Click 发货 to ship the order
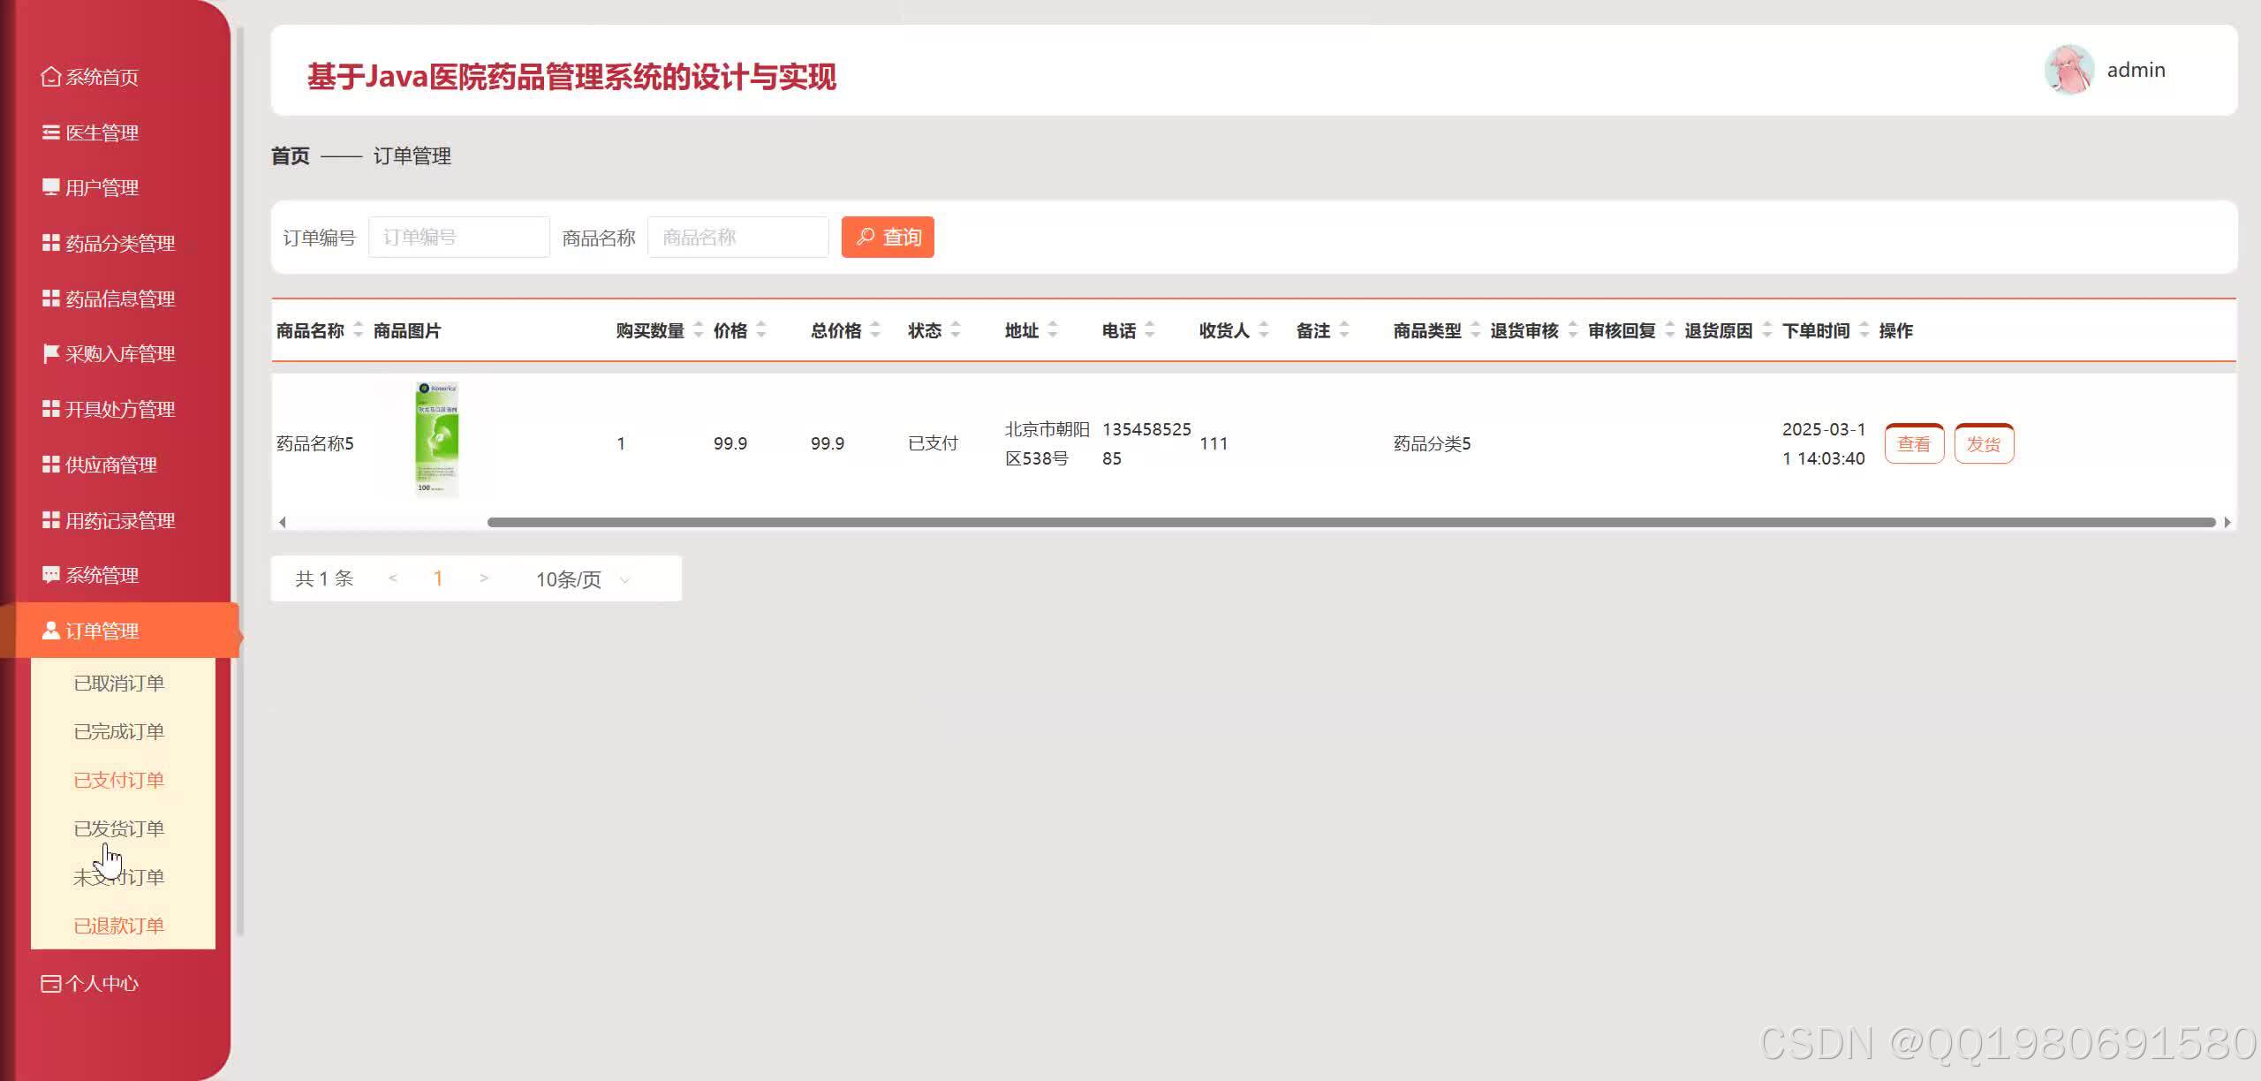The image size is (2261, 1081). (x=1984, y=443)
